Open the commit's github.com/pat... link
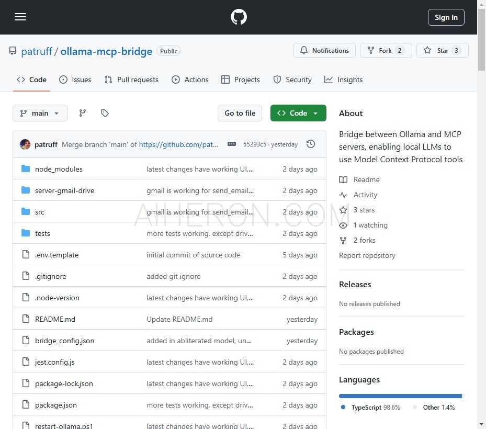486x429 pixels. tap(178, 144)
